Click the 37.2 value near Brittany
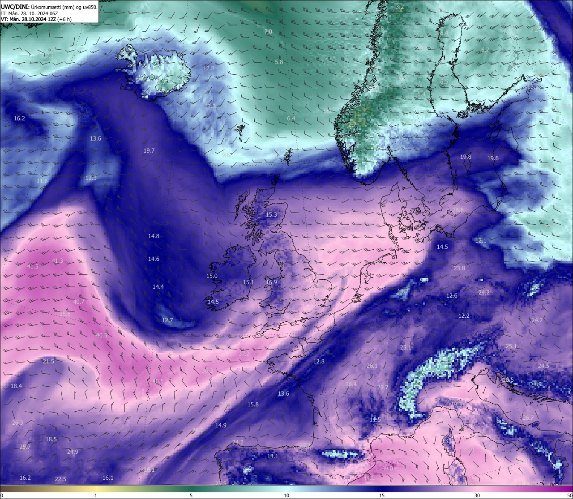The height and width of the screenshot is (499, 573). click(x=244, y=354)
